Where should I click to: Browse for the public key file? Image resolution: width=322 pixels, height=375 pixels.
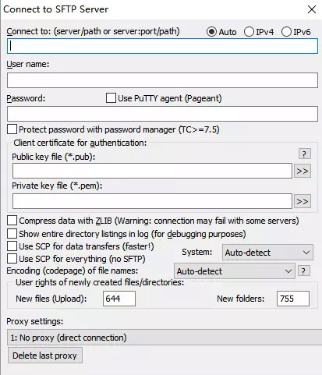click(x=303, y=171)
